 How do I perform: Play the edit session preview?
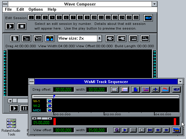tap(10, 26)
